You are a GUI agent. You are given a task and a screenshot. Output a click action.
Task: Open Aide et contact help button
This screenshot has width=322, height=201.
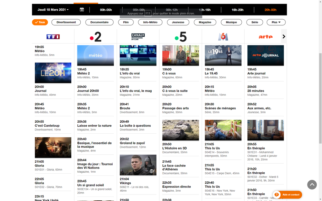pos(287,195)
